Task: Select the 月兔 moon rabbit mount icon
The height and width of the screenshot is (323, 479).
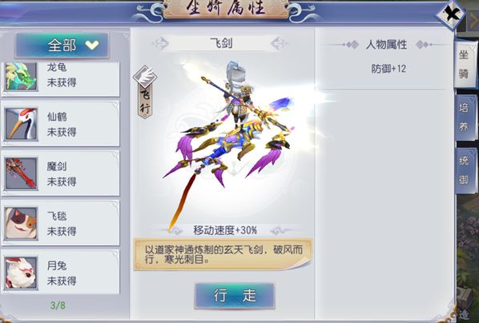Action: (x=21, y=273)
